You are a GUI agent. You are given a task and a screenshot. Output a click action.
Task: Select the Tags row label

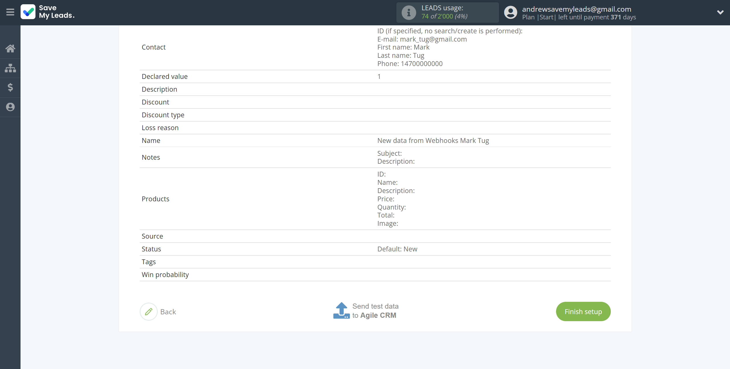[149, 262]
